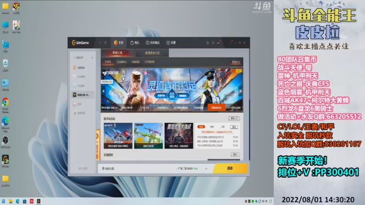Go back with WeGame back arrow

100,43
